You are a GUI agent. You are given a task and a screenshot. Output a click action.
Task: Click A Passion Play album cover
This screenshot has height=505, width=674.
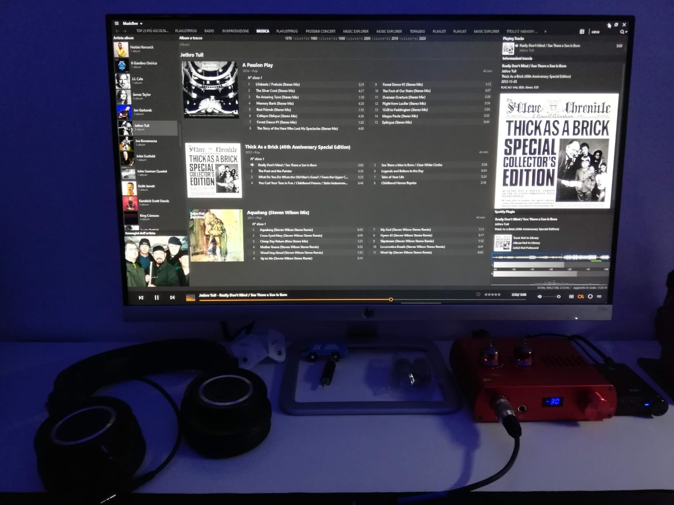tap(210, 90)
